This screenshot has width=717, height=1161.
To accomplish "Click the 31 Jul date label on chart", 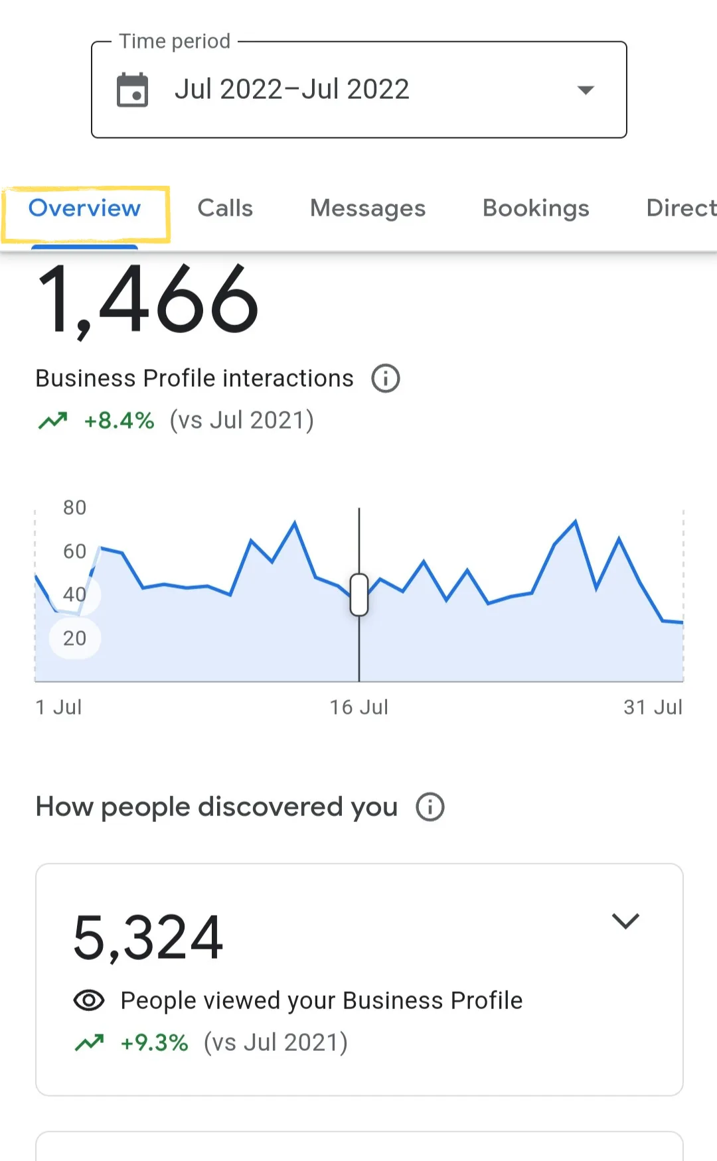I will [653, 707].
